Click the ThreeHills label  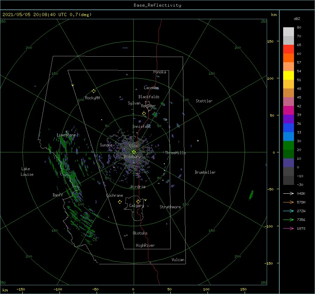176,153
